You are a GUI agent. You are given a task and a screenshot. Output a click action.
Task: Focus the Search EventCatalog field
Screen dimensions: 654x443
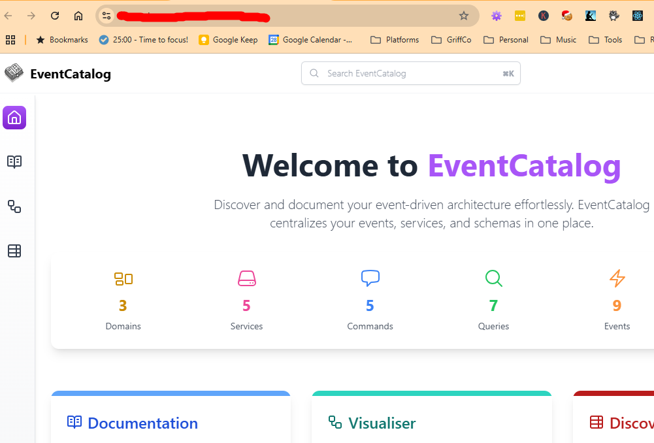click(410, 73)
